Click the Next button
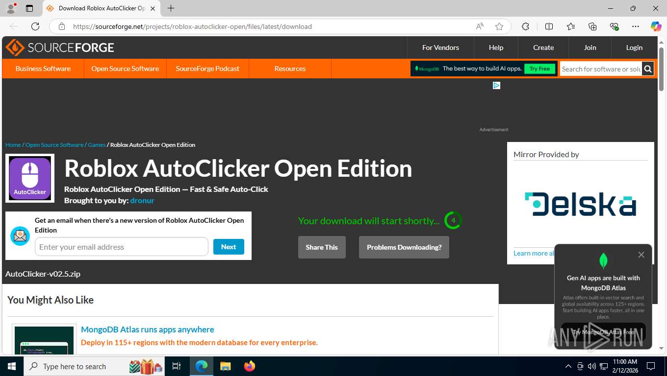The height and width of the screenshot is (376, 667). [x=229, y=247]
